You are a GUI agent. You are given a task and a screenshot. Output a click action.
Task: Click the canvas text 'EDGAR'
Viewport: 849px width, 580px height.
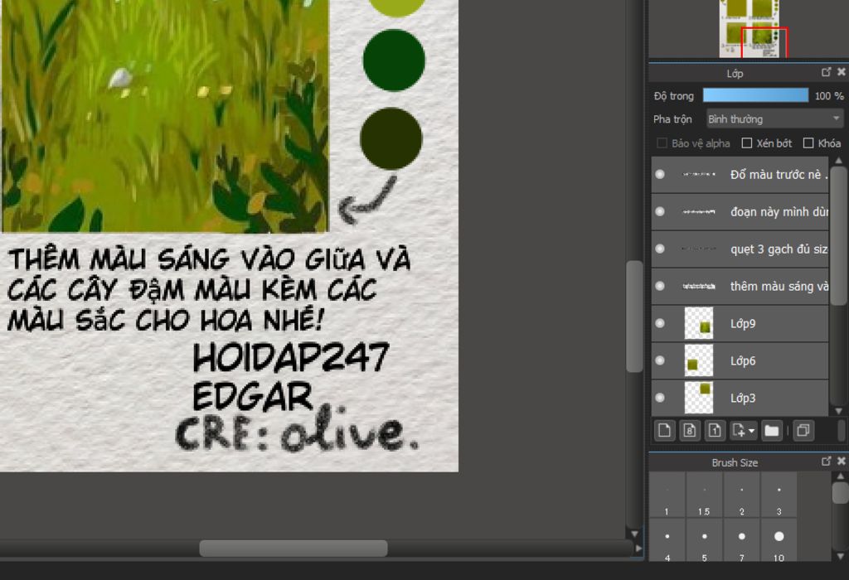[x=253, y=396]
